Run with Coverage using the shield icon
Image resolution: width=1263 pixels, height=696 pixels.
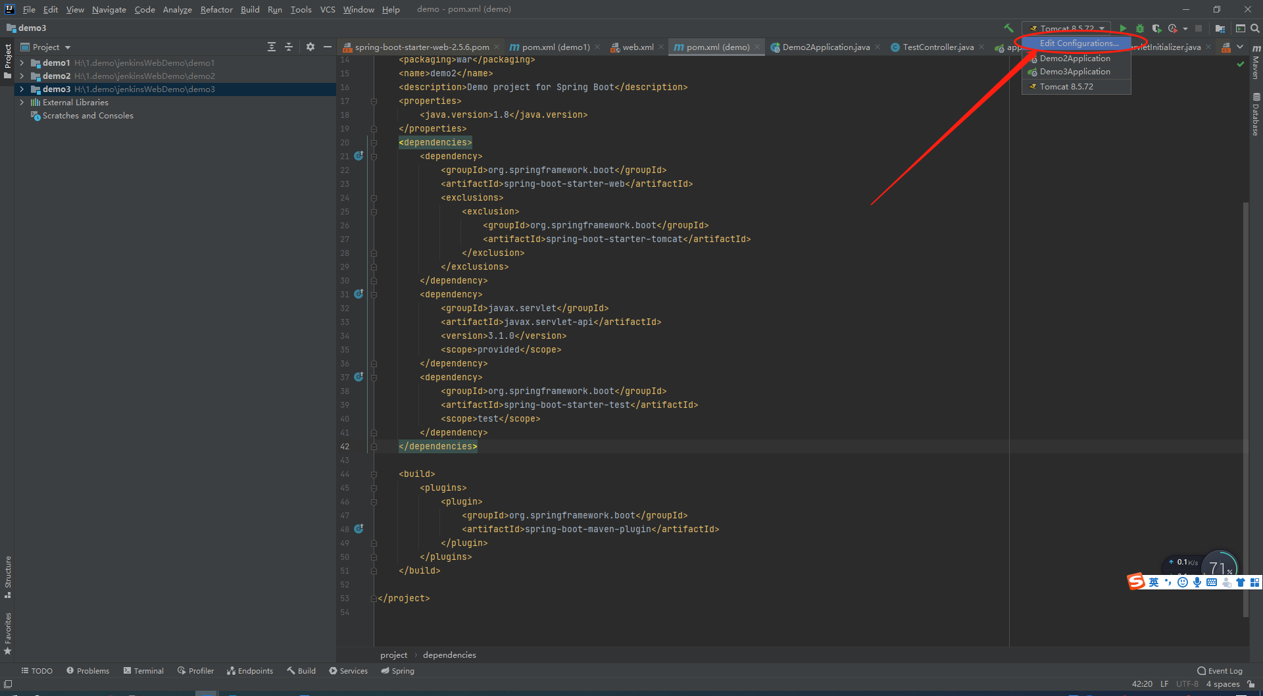1156,28
